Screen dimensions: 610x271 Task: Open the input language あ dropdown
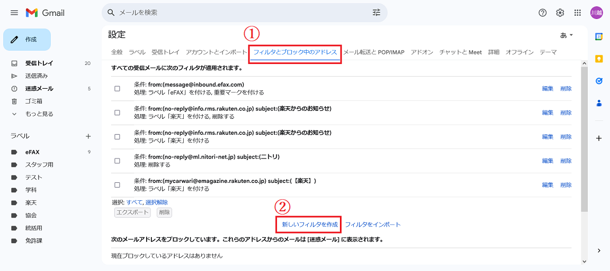[567, 35]
